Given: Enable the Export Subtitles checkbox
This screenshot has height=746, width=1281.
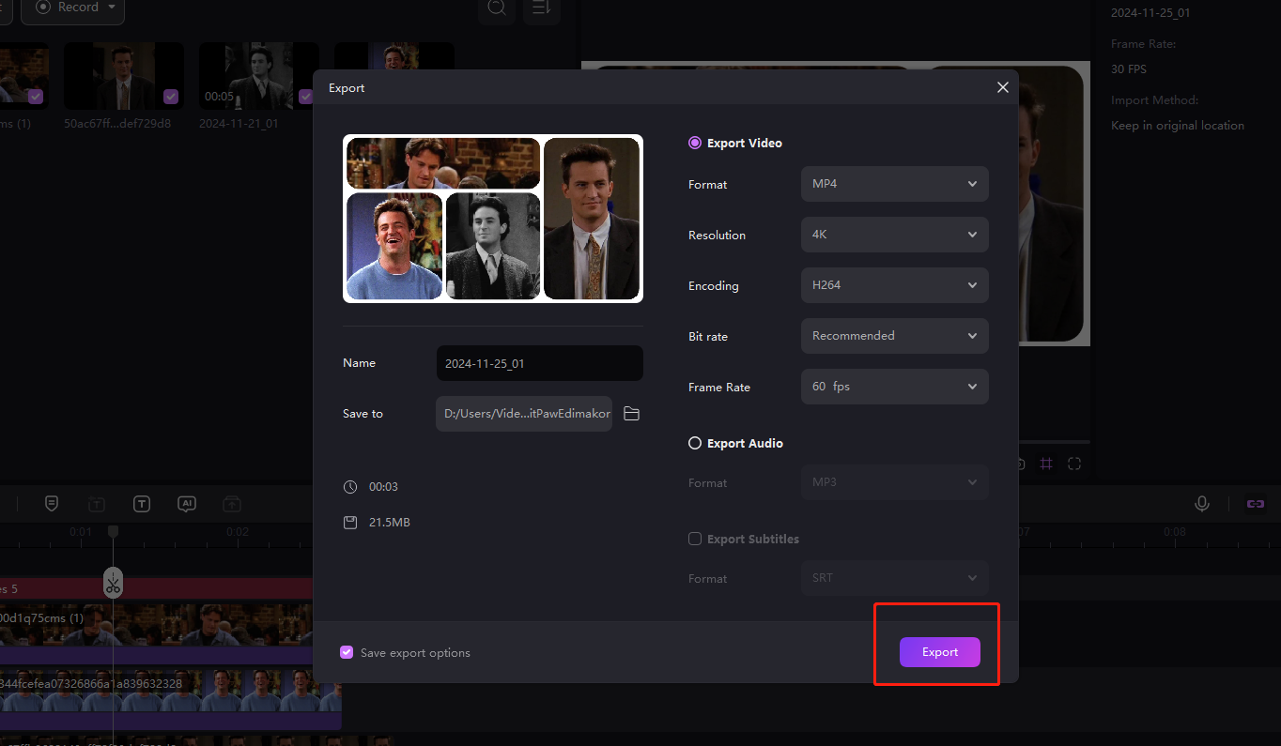Looking at the screenshot, I should pyautogui.click(x=695, y=539).
